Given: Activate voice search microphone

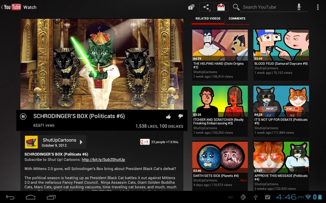Looking at the screenshot, I should tap(299, 7).
